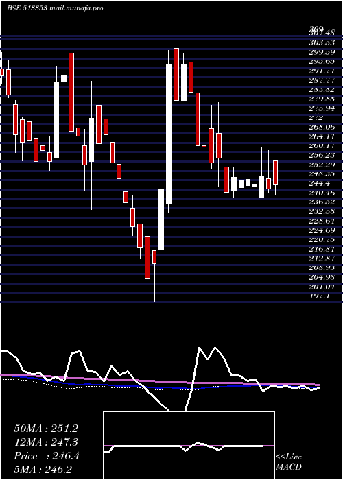Screen dimensions: 343x480
Task: Click the 268.06 price axis label
Action: click(x=322, y=128)
